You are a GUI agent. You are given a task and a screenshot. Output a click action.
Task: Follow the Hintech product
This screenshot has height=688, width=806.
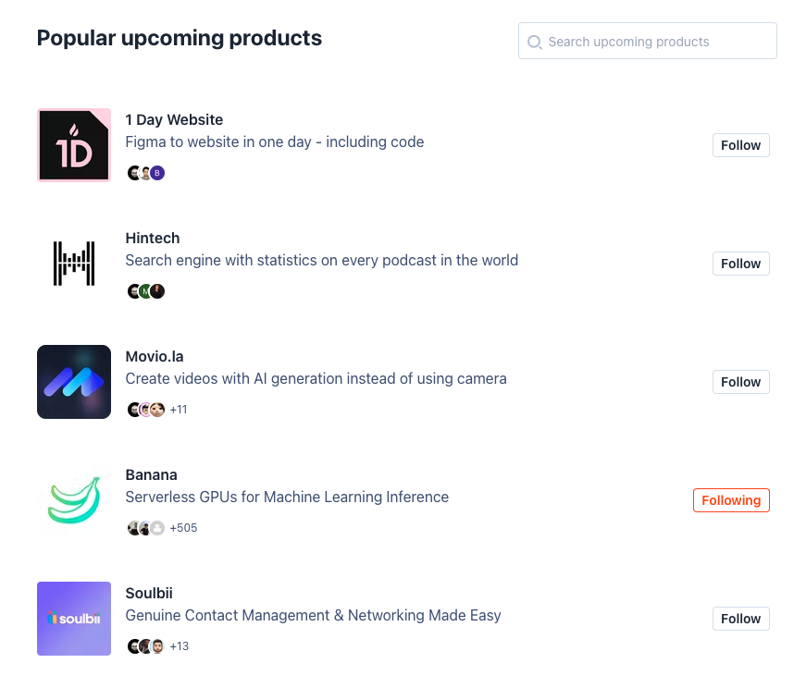tap(740, 264)
